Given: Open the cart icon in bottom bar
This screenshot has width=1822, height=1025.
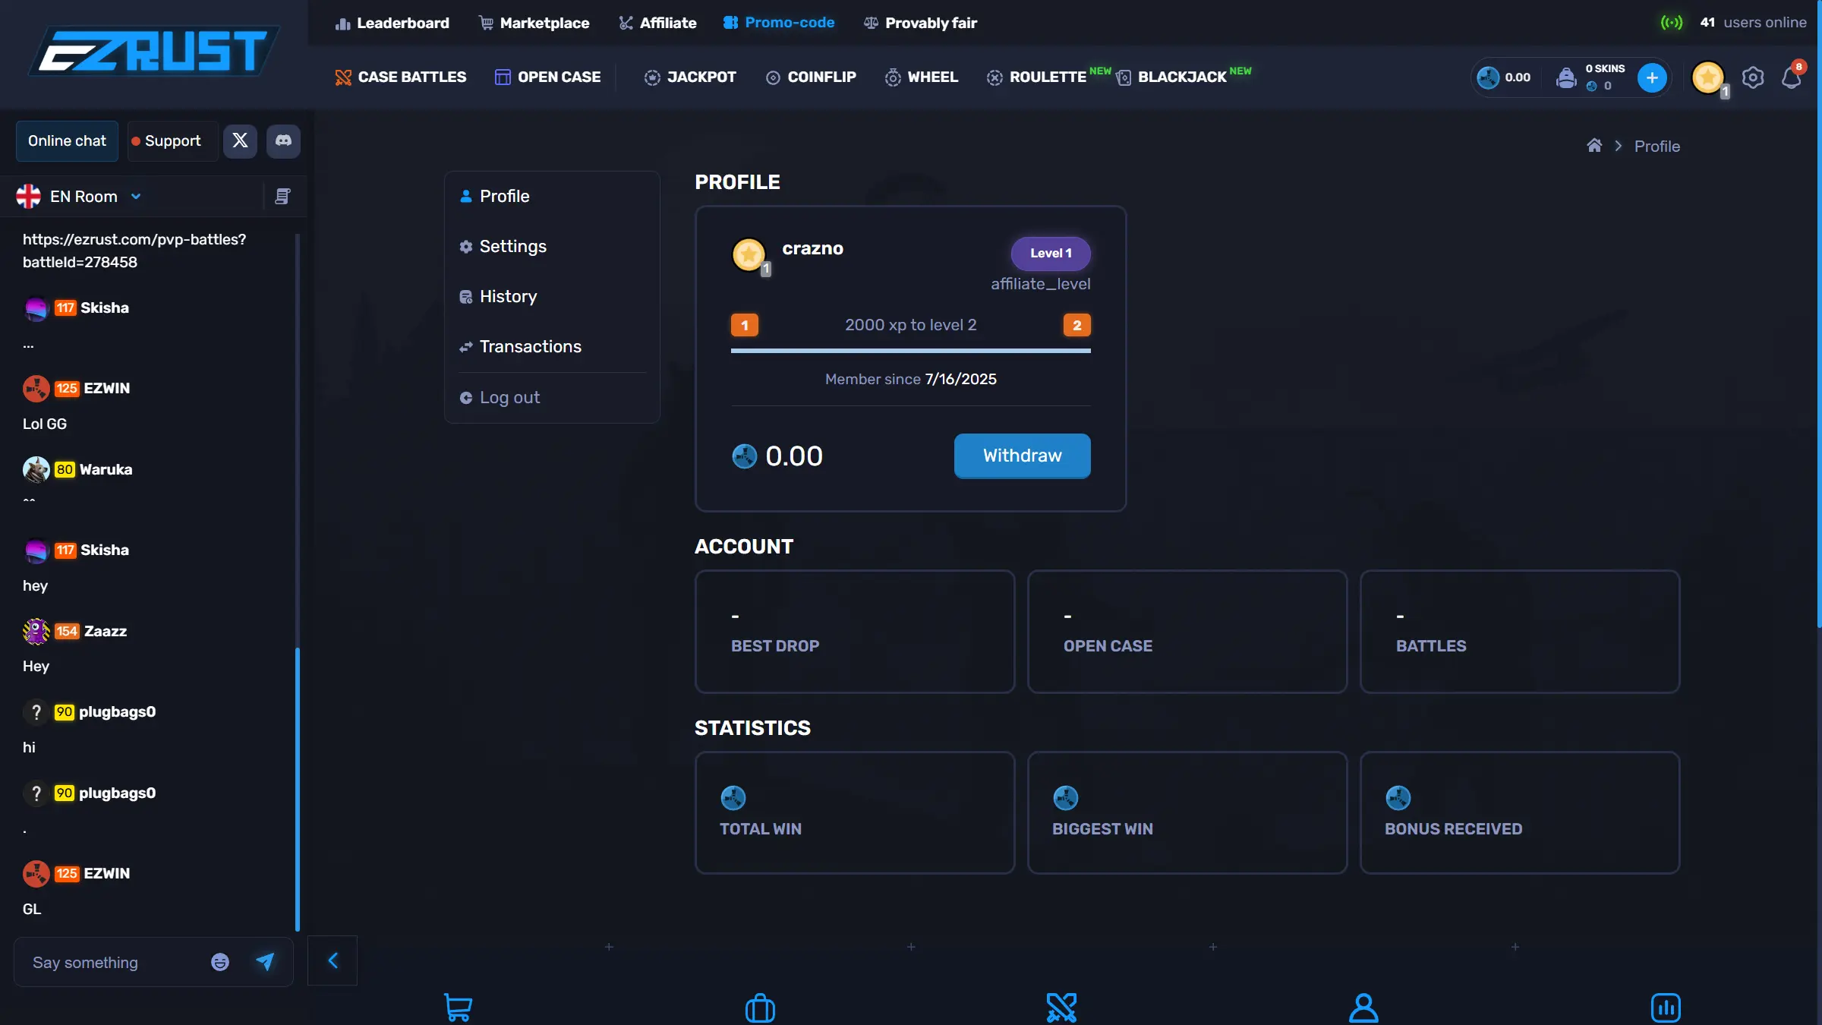Looking at the screenshot, I should click(458, 1008).
